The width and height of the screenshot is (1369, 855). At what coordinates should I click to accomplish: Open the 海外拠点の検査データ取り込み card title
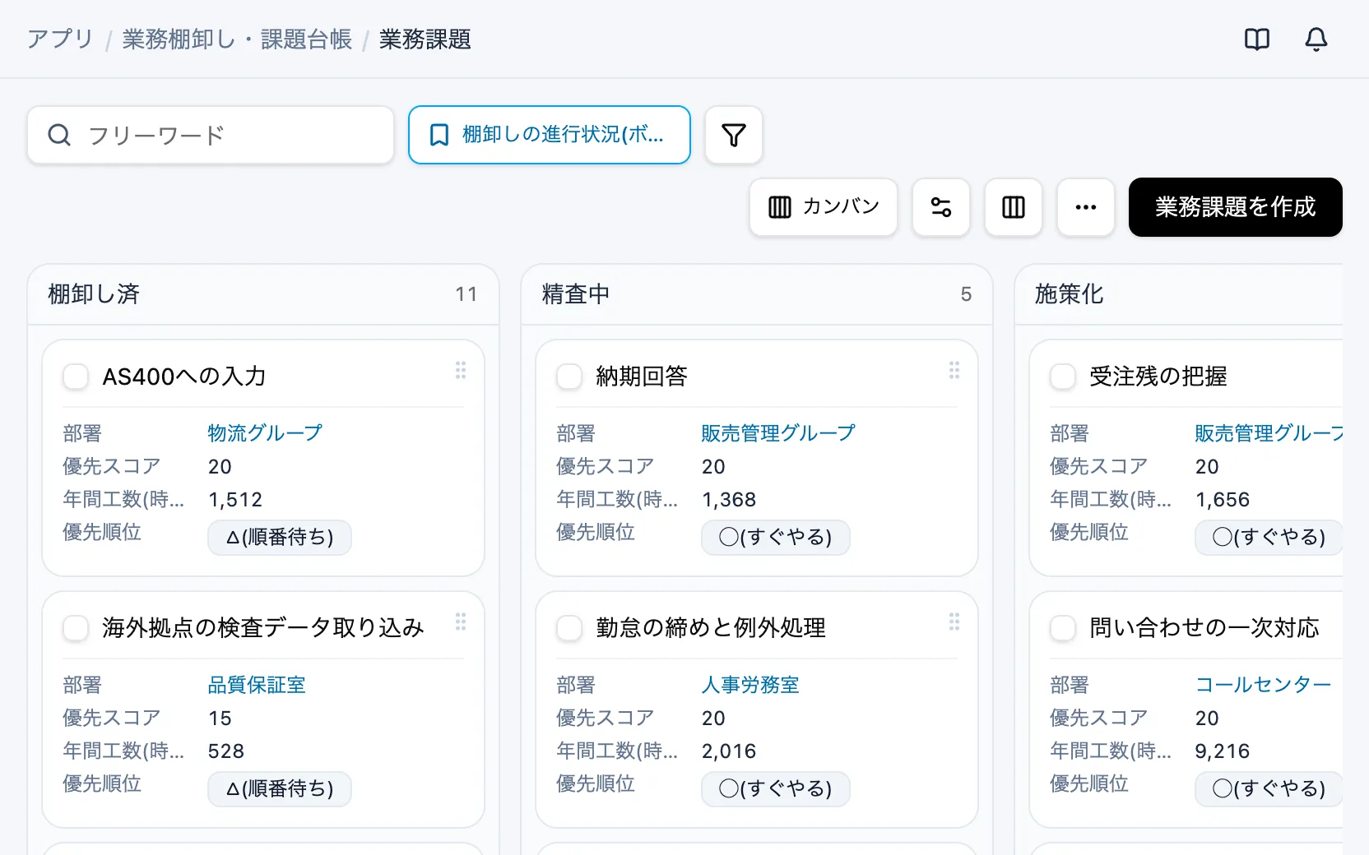coord(263,628)
